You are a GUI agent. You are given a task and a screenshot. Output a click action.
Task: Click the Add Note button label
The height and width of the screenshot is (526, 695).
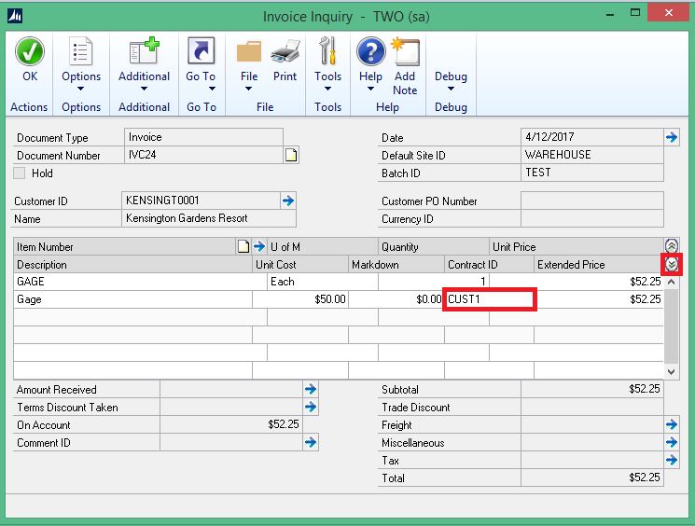pos(405,83)
